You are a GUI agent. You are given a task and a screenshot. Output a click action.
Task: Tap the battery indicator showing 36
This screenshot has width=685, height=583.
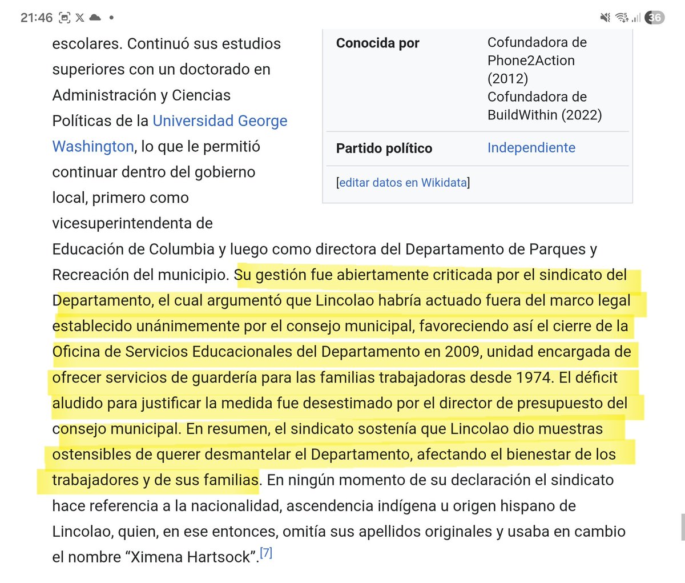[654, 17]
